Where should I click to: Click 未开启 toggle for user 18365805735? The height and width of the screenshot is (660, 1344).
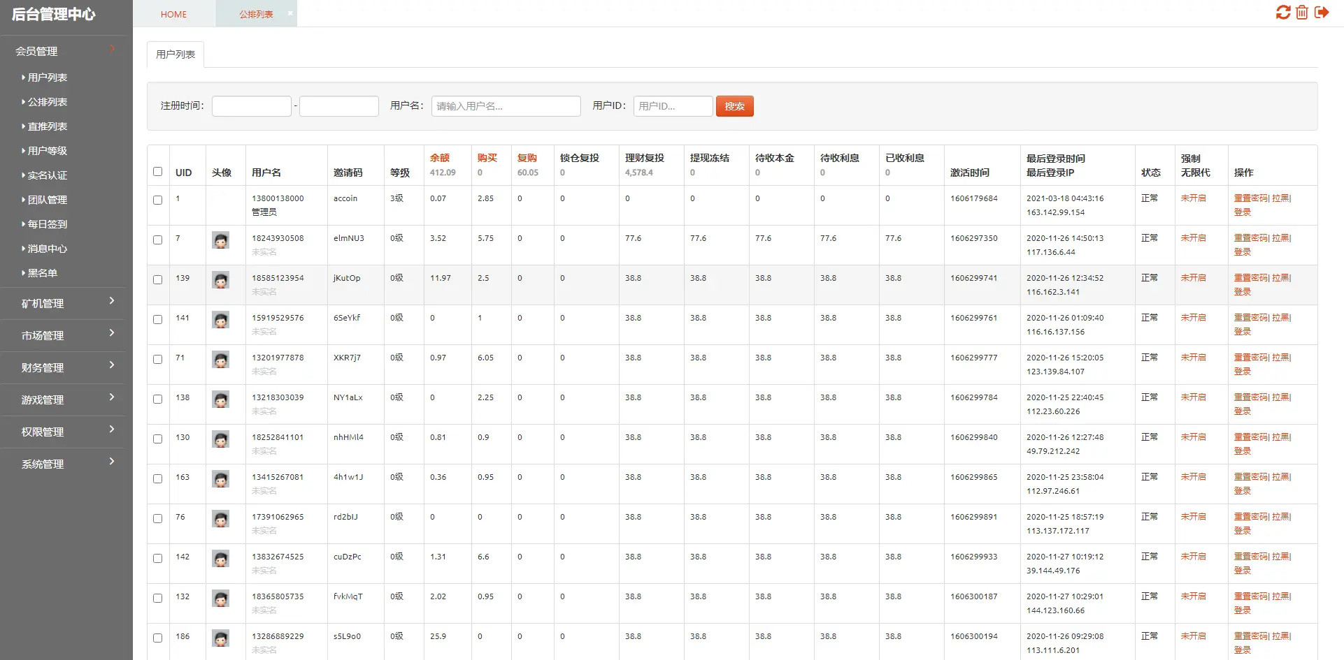1193,596
